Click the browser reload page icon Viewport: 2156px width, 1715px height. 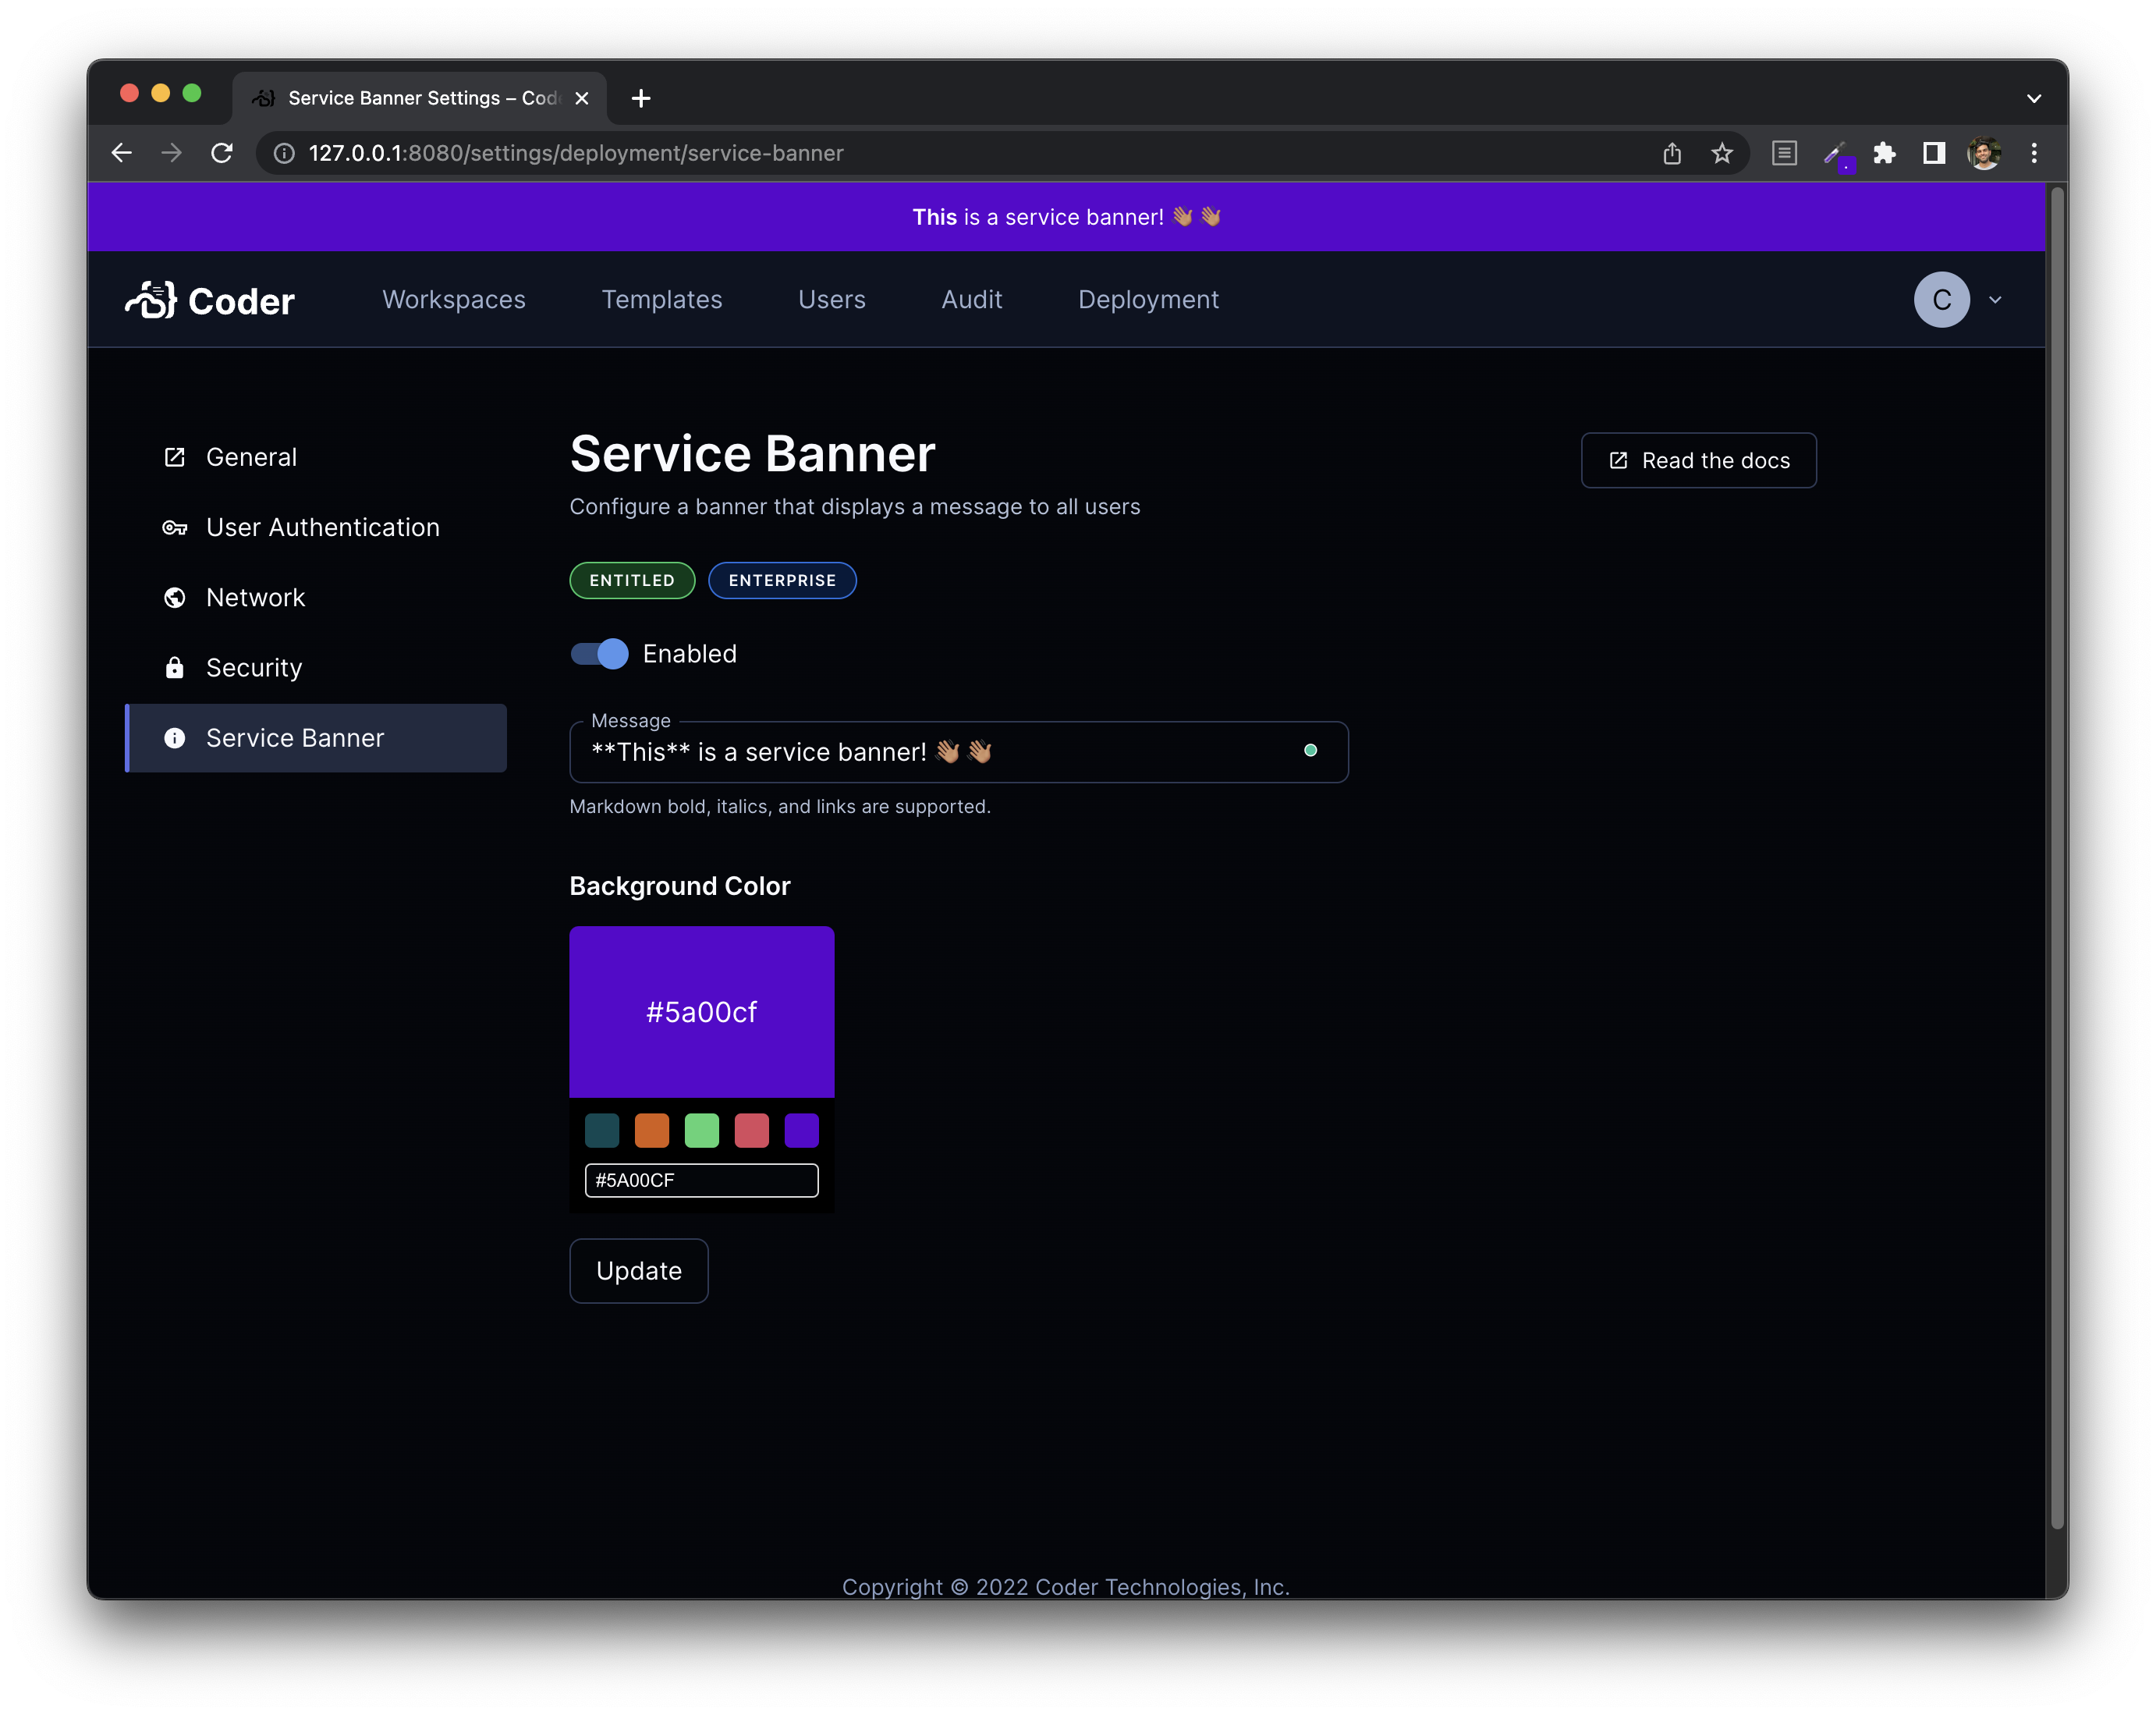(222, 153)
